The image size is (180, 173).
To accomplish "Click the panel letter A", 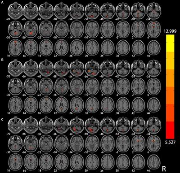I will [2, 2].
